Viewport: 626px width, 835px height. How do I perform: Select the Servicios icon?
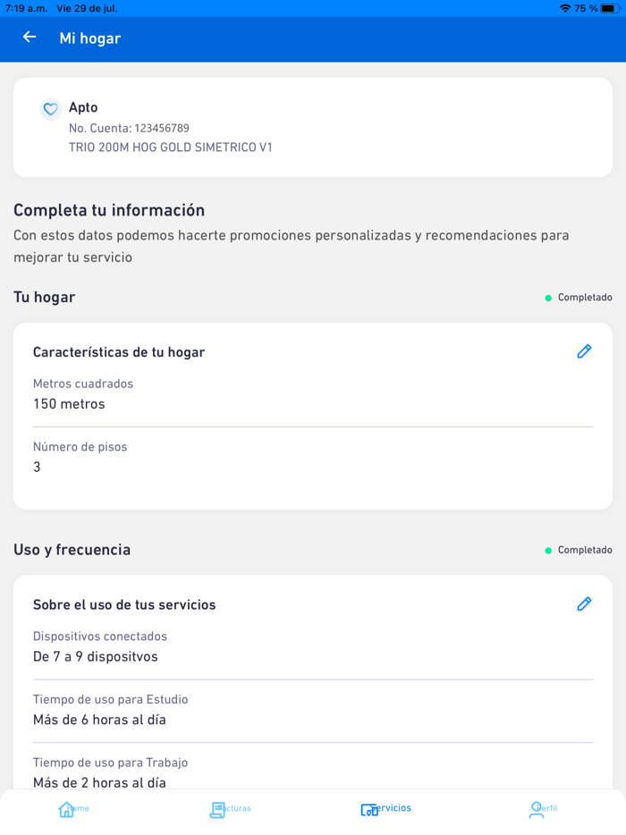[370, 808]
